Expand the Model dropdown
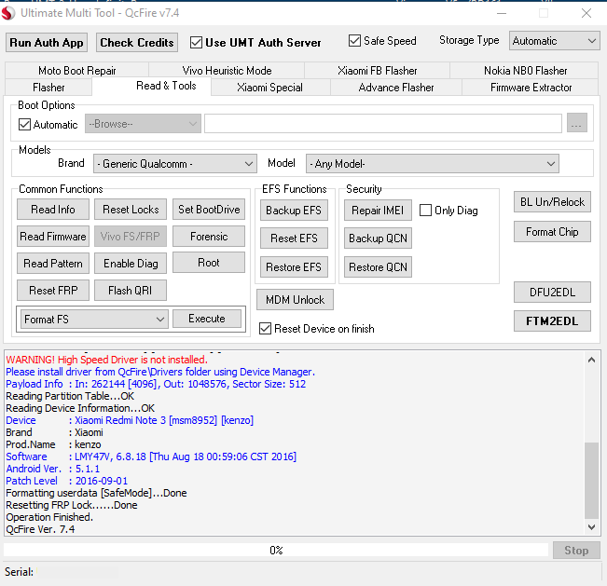Image resolution: width=607 pixels, height=586 pixels. click(x=432, y=164)
